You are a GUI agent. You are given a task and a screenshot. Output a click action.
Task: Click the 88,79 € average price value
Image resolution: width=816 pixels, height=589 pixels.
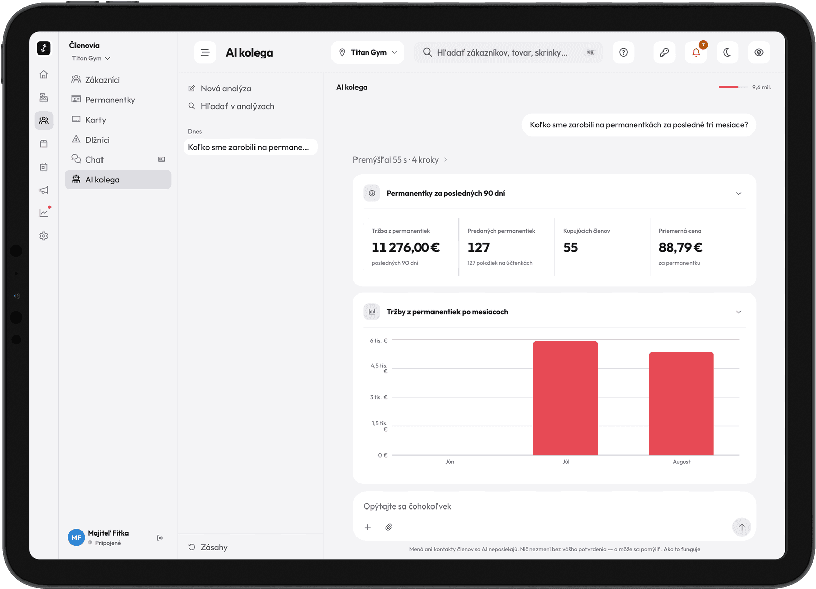pos(681,248)
